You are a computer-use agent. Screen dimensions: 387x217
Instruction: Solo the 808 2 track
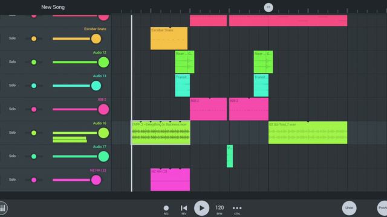click(12, 109)
